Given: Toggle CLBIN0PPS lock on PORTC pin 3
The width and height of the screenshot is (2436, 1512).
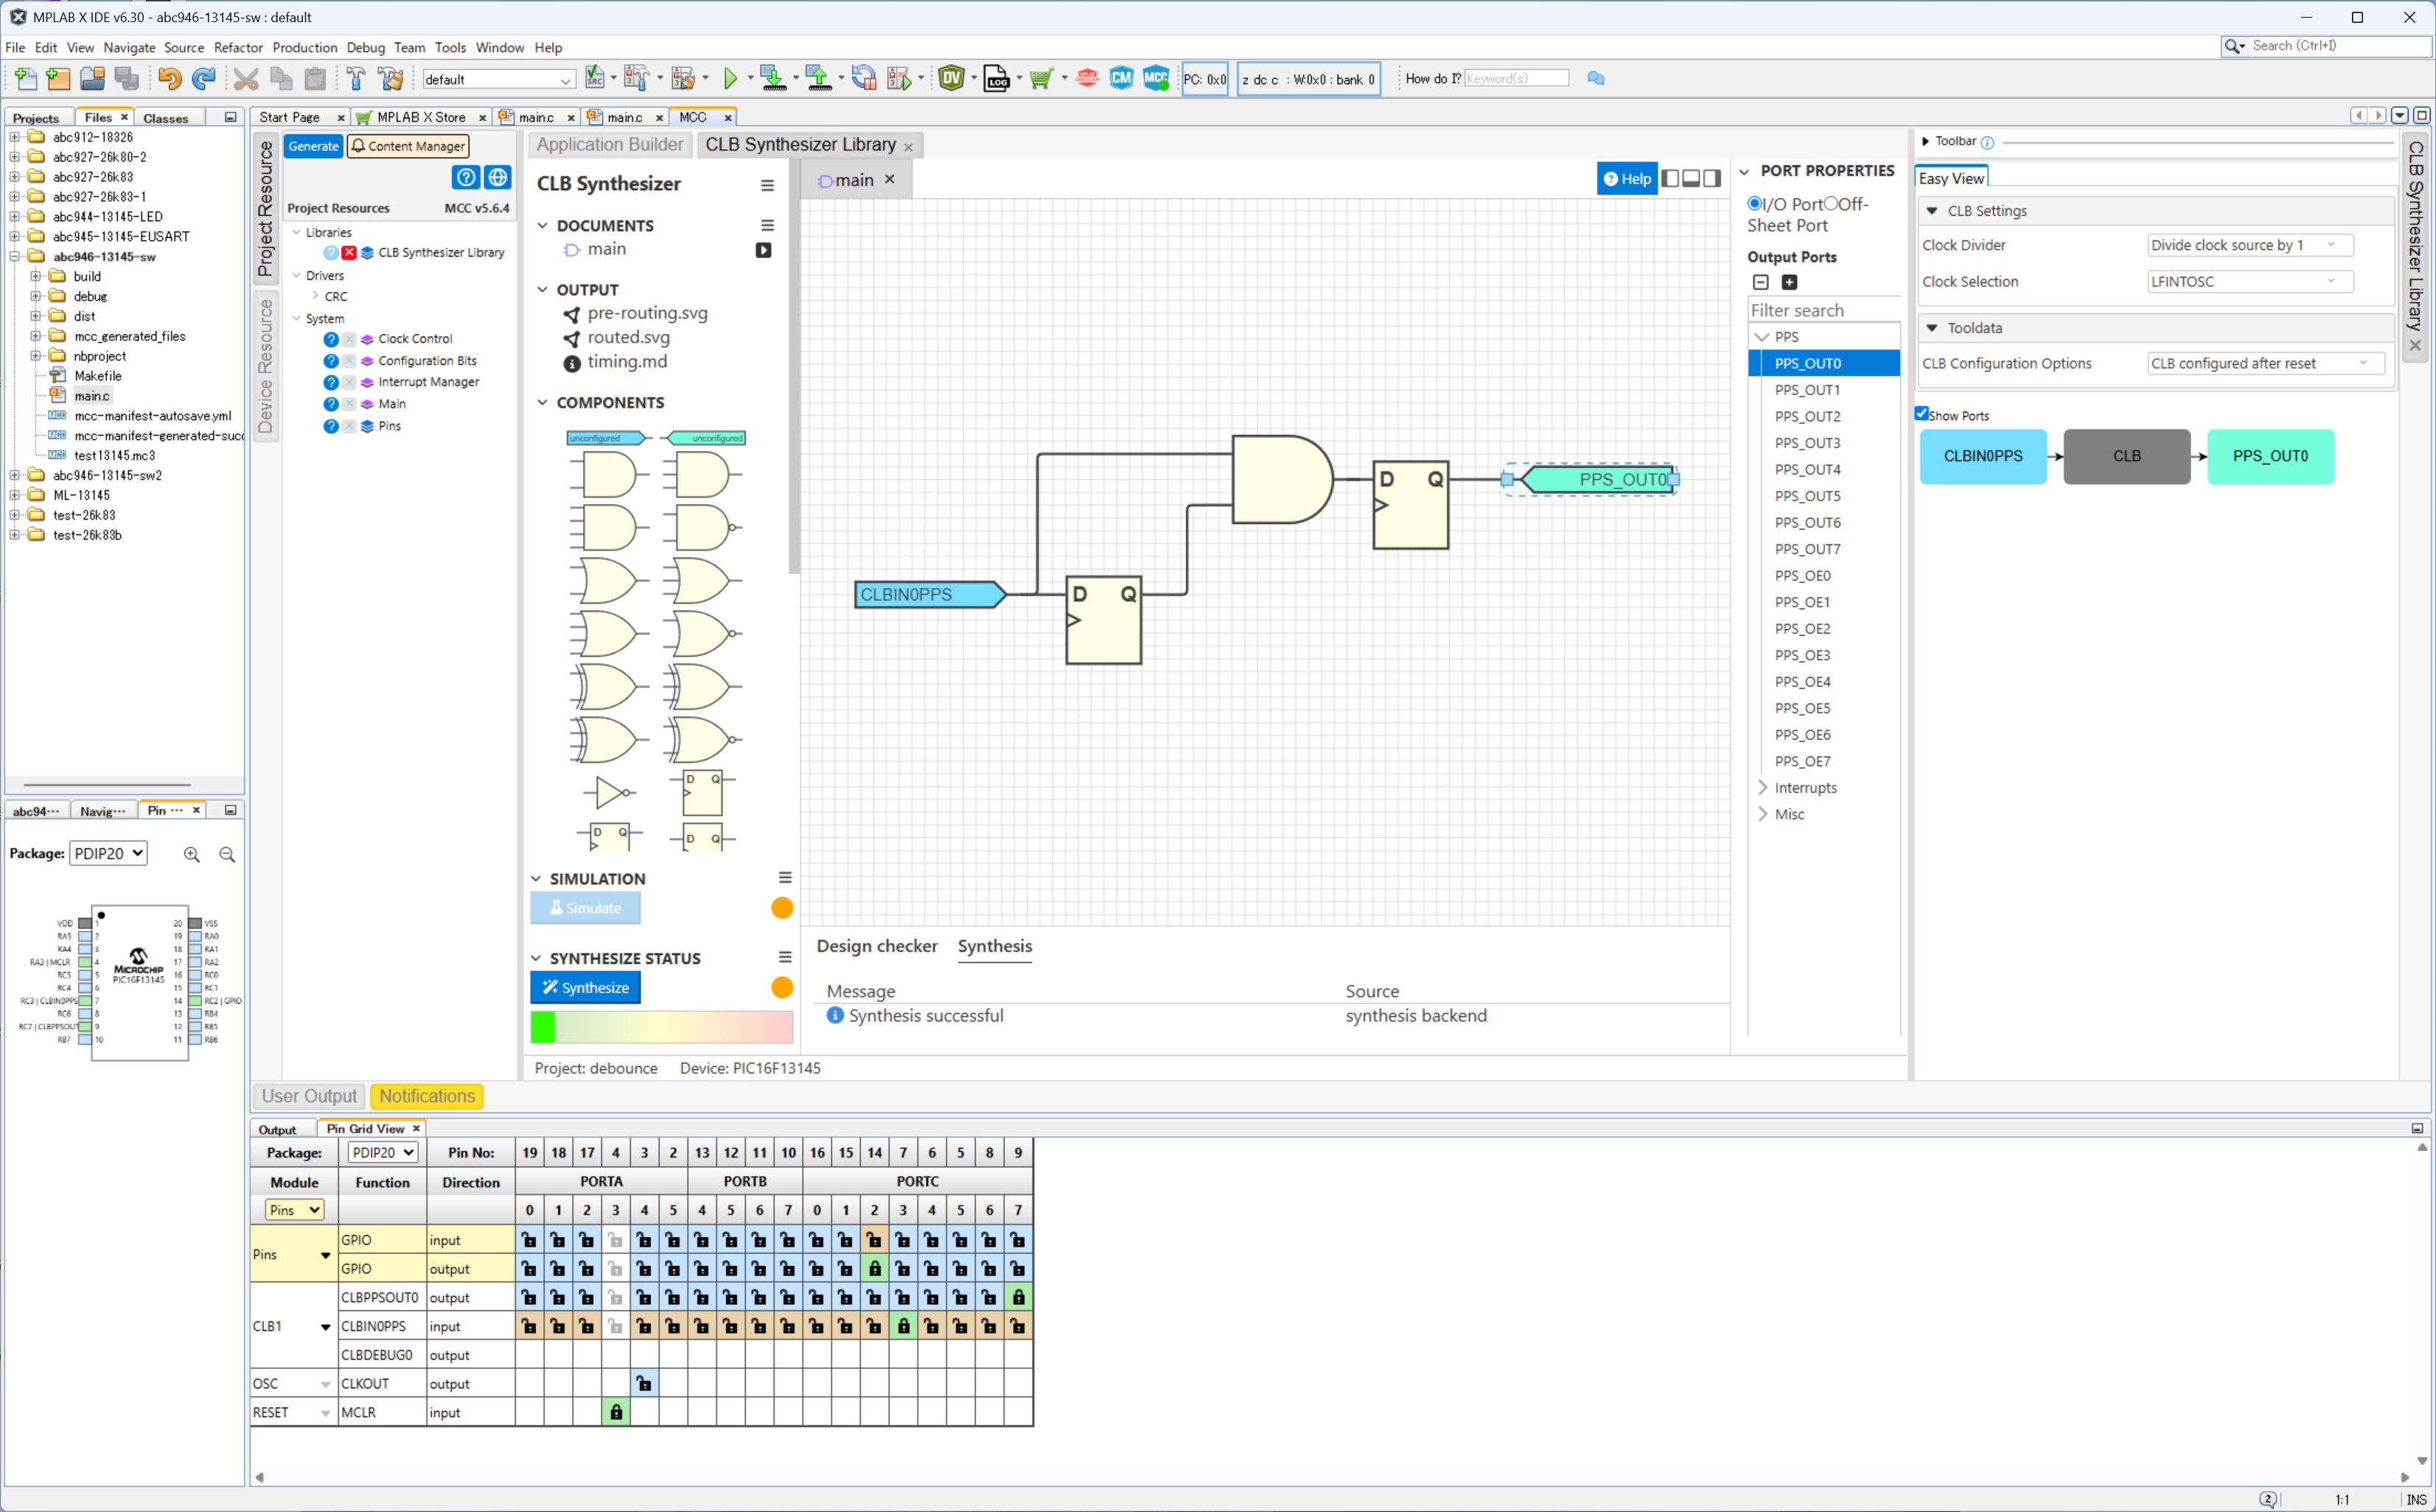Looking at the screenshot, I should pos(903,1327).
